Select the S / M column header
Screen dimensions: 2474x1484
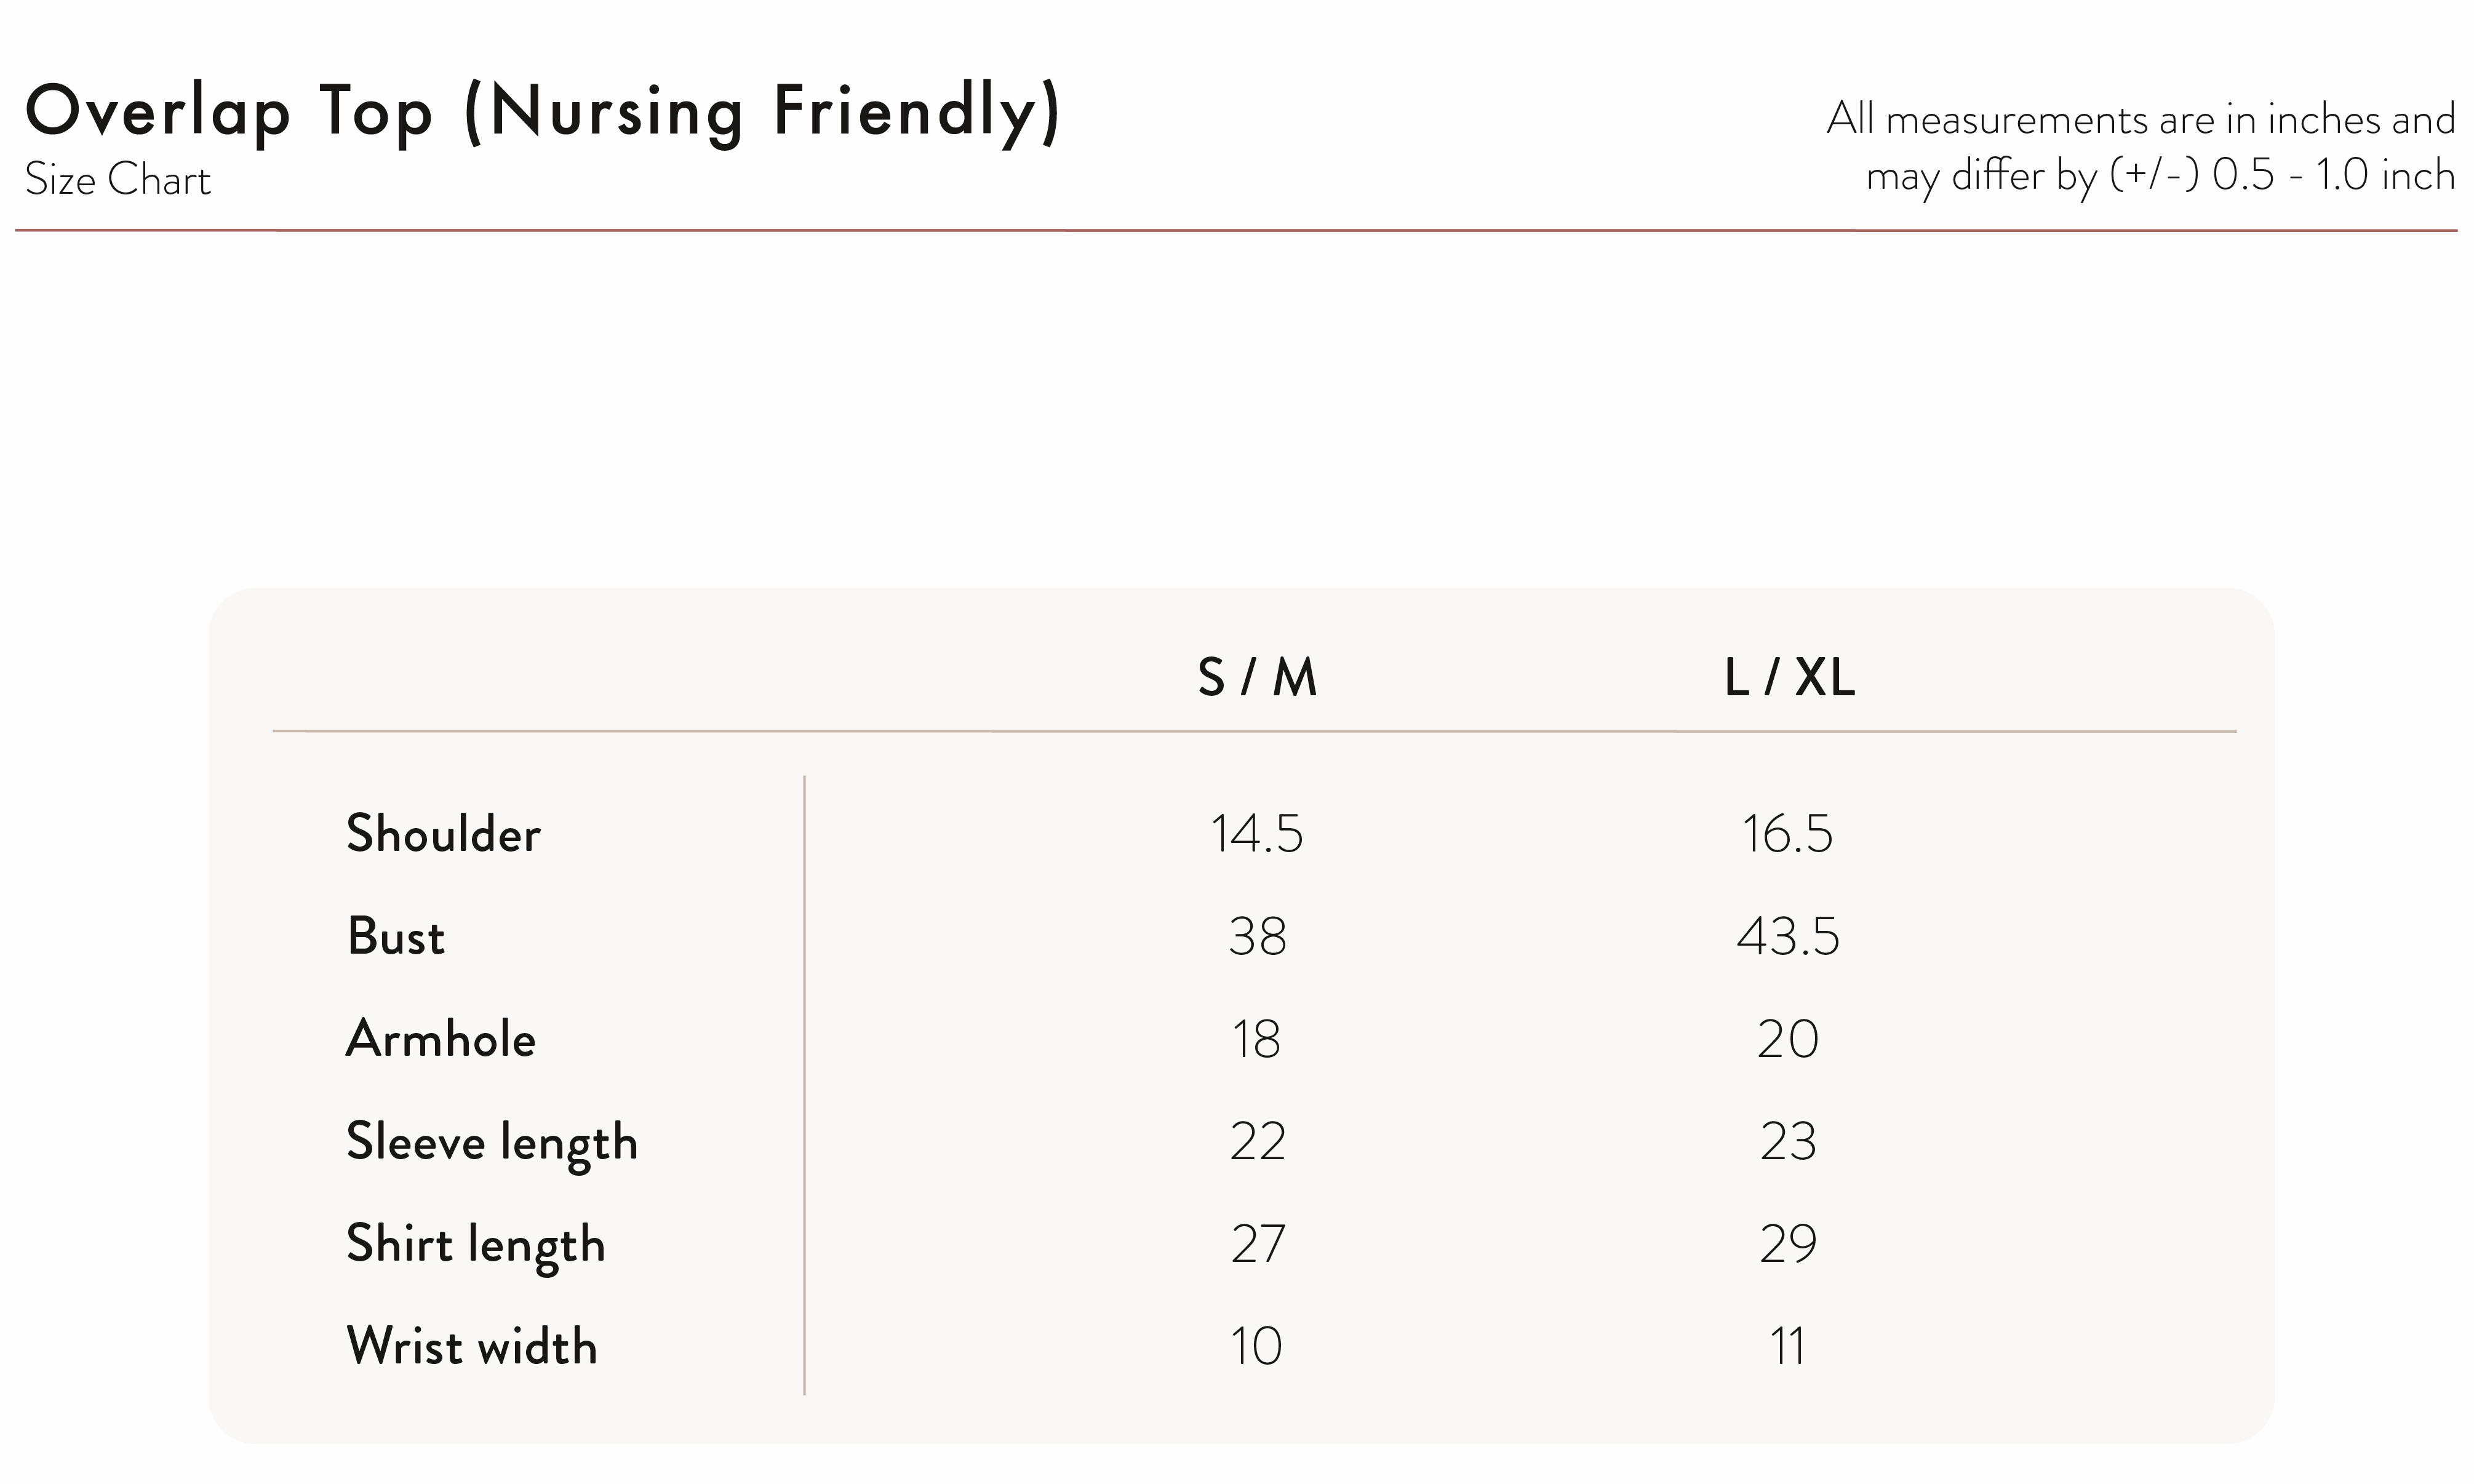pos(1257,677)
